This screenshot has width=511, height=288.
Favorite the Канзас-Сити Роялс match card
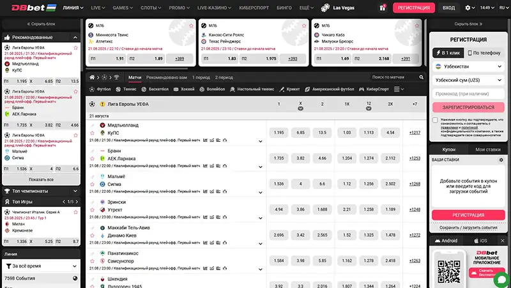304,26
